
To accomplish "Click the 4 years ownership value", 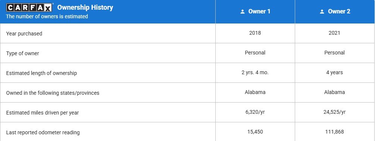I will tap(334, 72).
